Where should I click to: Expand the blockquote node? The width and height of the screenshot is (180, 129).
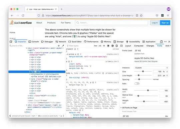(x=30, y=74)
